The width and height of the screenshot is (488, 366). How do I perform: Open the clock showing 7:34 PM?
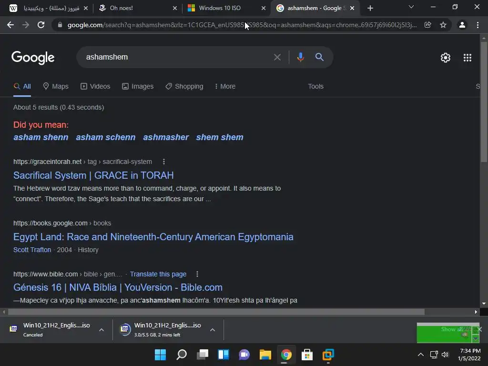tap(470, 355)
